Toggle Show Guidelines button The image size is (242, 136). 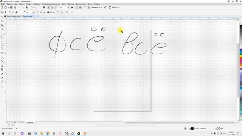84,8
